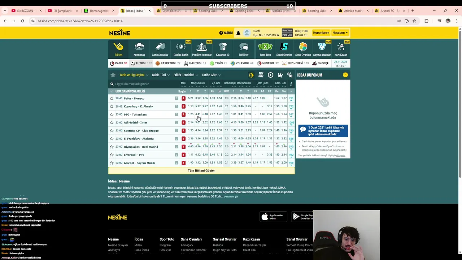
Task: Select odds 4.41 for PSG - Tottenham draw
Action: [x=198, y=114]
